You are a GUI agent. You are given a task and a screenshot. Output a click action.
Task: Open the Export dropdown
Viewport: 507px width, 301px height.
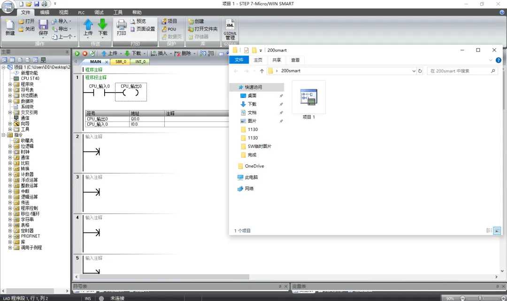tap(62, 29)
